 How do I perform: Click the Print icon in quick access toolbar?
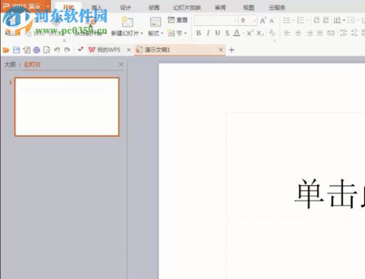point(36,50)
